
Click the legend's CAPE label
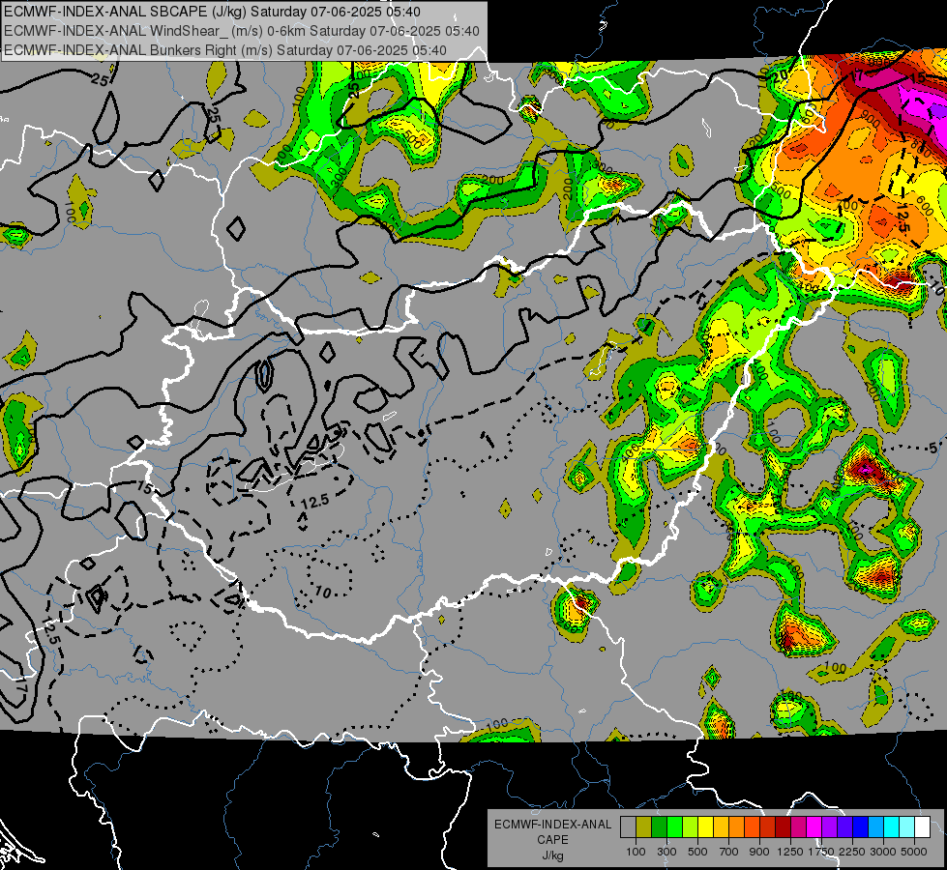[552, 840]
